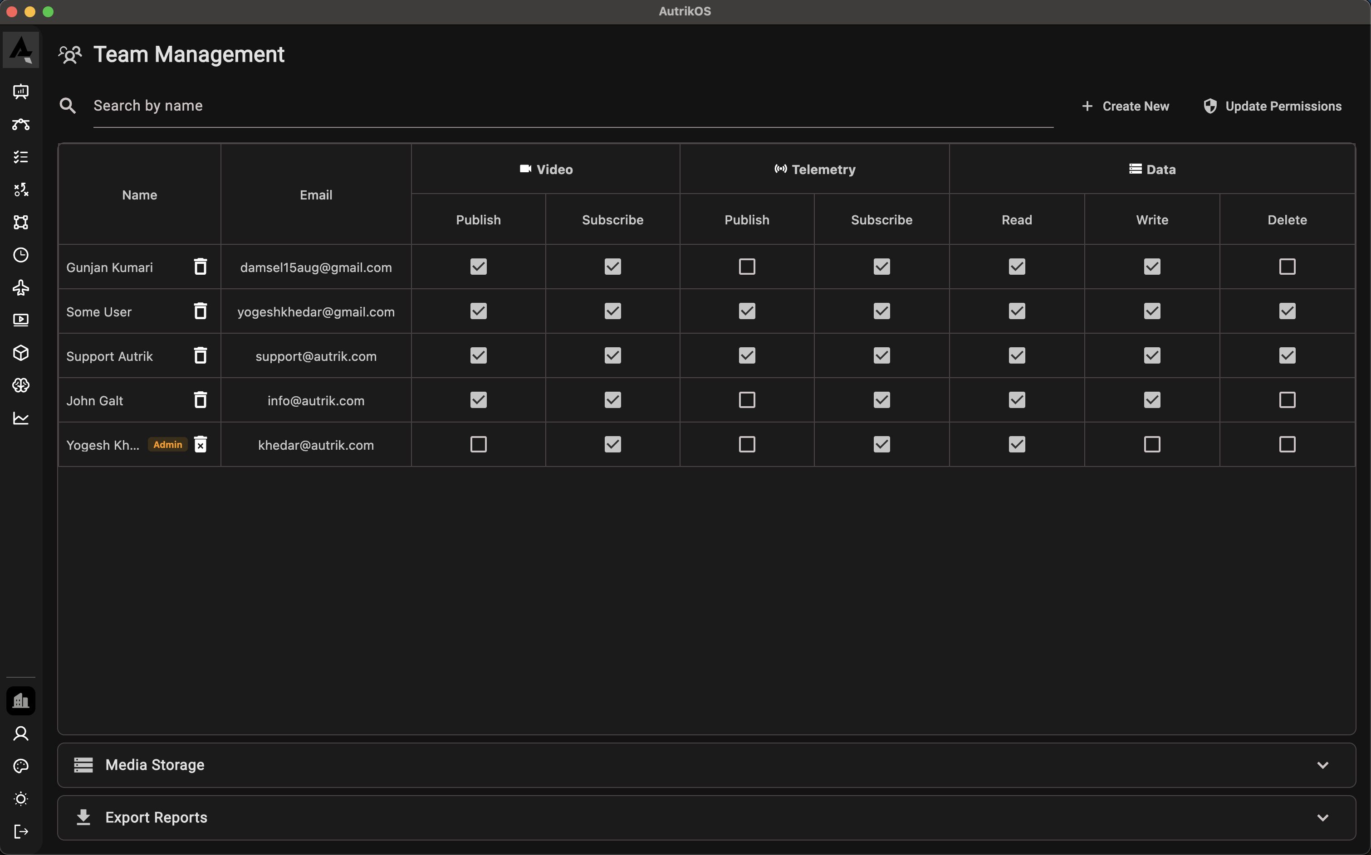Open the mission strategy tool in sidebar
Screen dimensions: 1371x855
point(21,190)
